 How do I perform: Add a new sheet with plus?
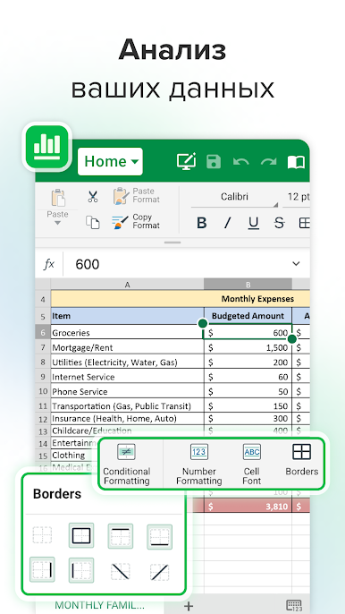[x=189, y=606]
